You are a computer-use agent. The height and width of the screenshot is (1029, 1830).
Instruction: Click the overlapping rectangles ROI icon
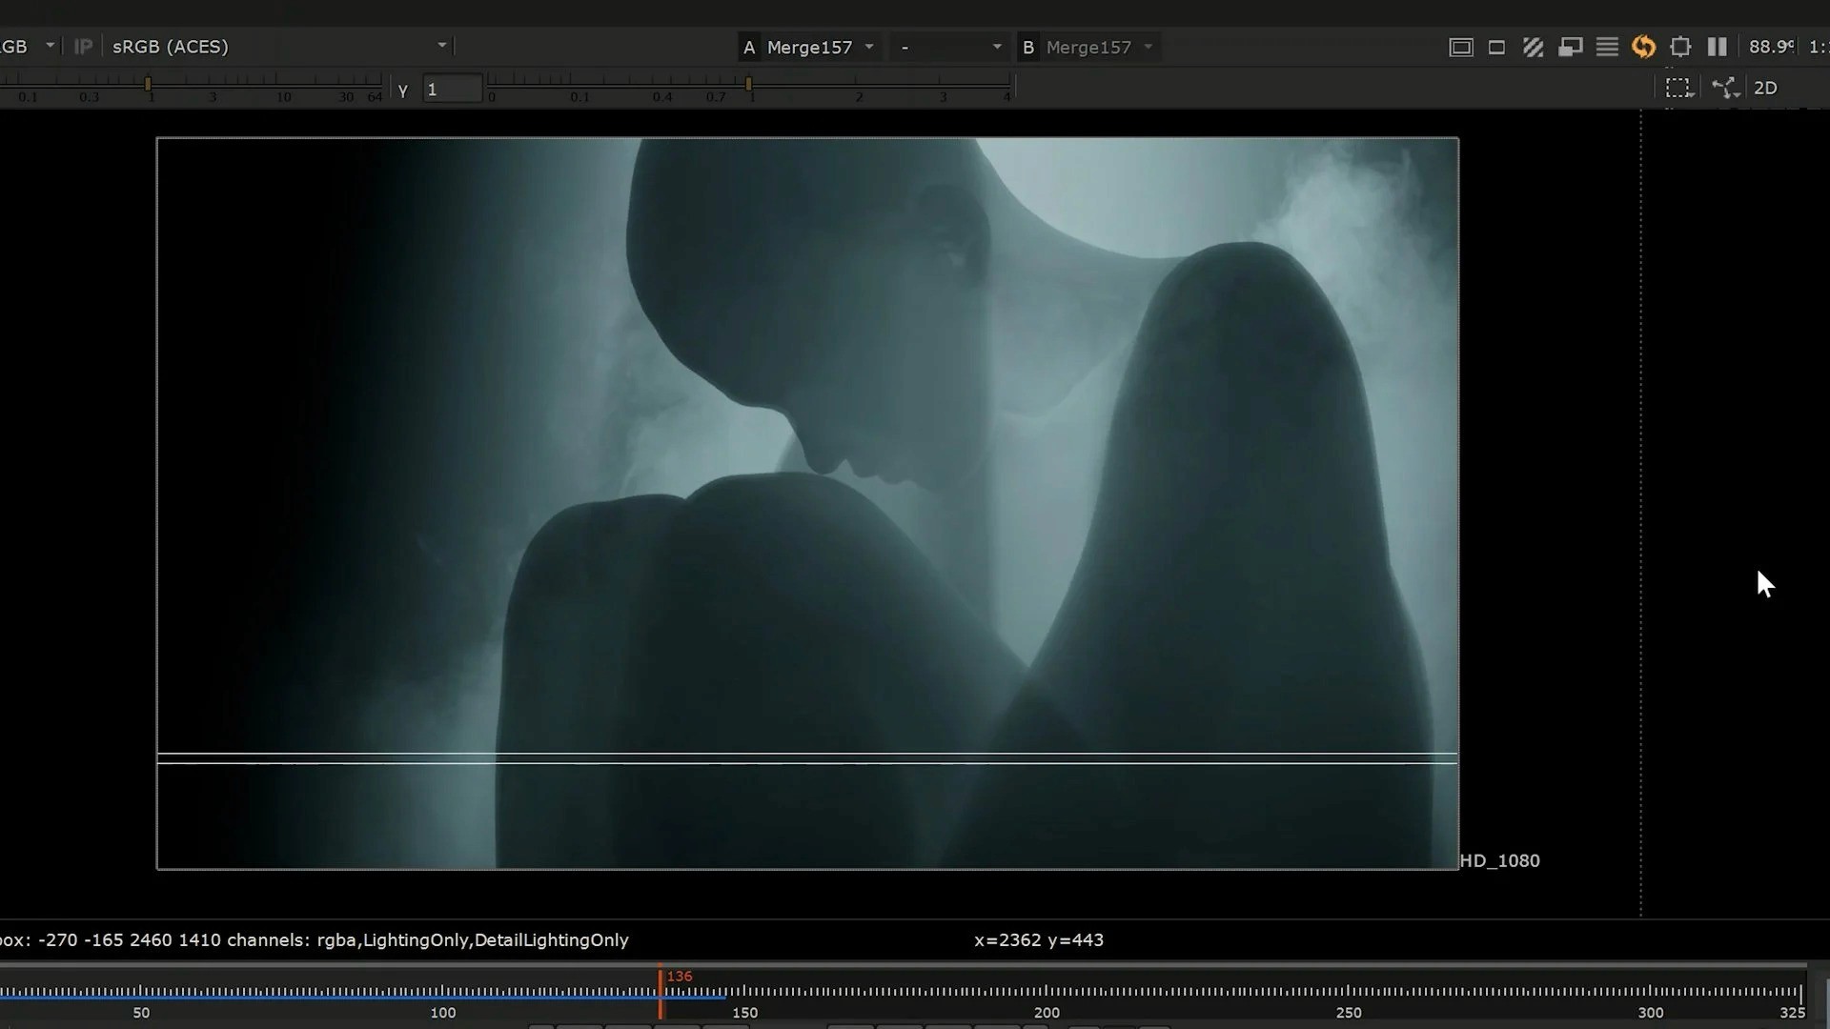(x=1570, y=47)
